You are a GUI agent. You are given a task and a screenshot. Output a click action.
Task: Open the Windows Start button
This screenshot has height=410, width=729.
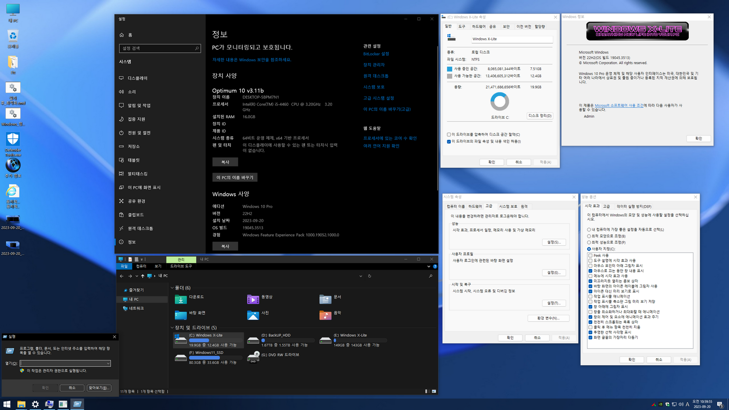[7, 404]
